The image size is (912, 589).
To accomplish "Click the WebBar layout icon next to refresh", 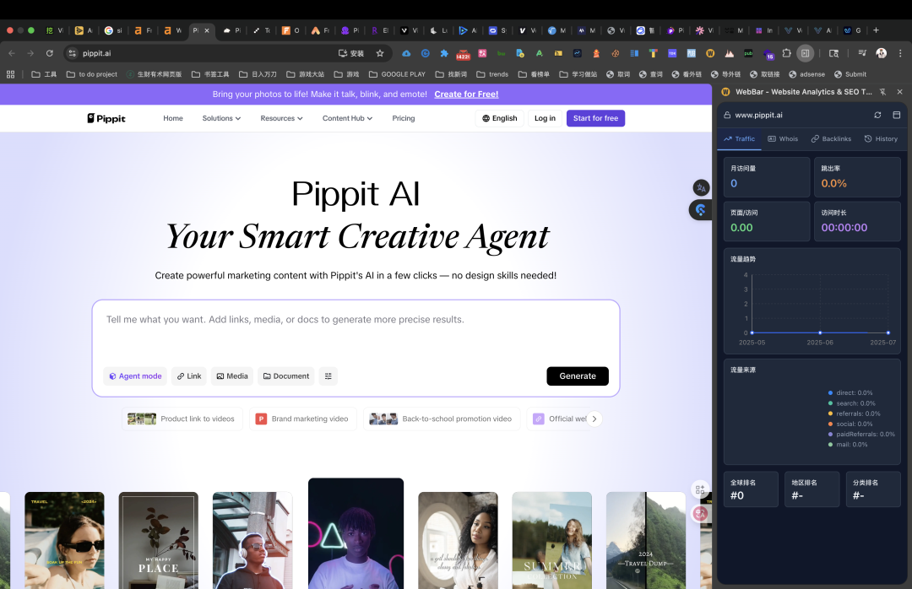I will click(896, 115).
